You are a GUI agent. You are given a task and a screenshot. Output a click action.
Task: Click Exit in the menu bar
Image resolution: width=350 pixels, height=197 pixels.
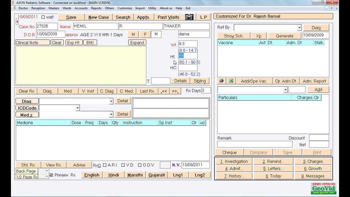188,8
